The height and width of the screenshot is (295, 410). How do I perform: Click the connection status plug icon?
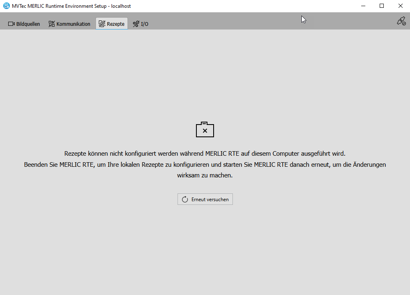click(401, 21)
